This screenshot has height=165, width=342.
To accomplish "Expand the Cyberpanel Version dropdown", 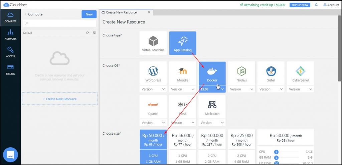I will 300,89.
